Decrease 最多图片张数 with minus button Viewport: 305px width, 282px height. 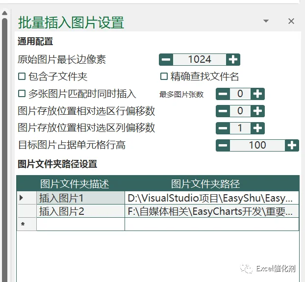(x=223, y=94)
